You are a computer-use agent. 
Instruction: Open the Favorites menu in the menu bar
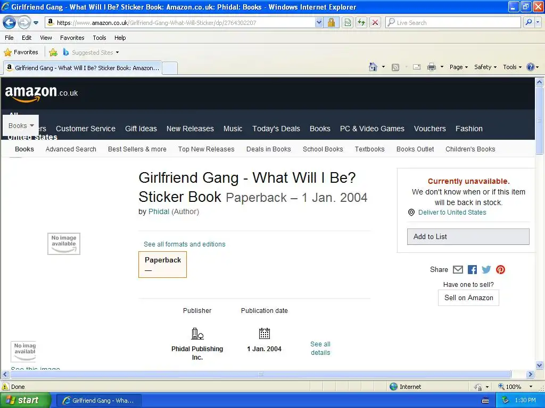tap(72, 38)
